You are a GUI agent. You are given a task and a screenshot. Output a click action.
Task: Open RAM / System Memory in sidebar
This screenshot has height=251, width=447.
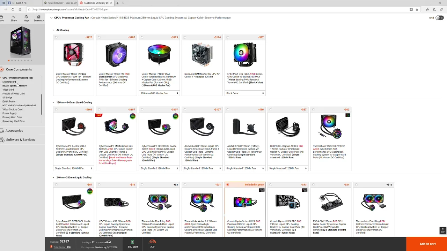(15, 86)
